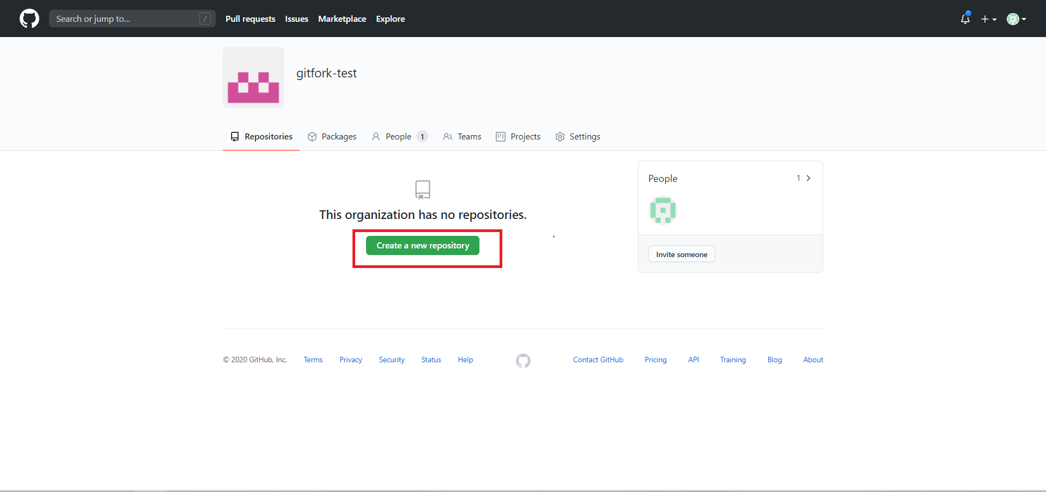Click the green member avatar
The image size is (1046, 493).
pos(662,210)
